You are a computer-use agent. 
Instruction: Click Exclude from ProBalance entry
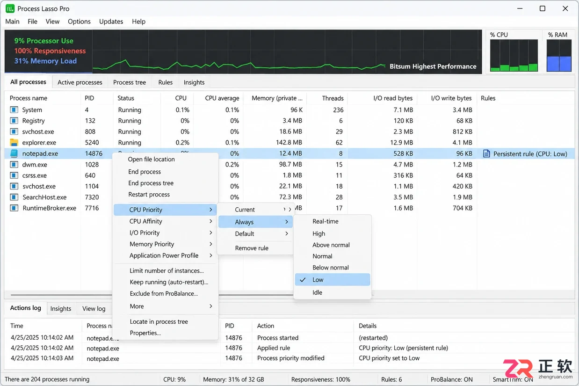tap(164, 293)
